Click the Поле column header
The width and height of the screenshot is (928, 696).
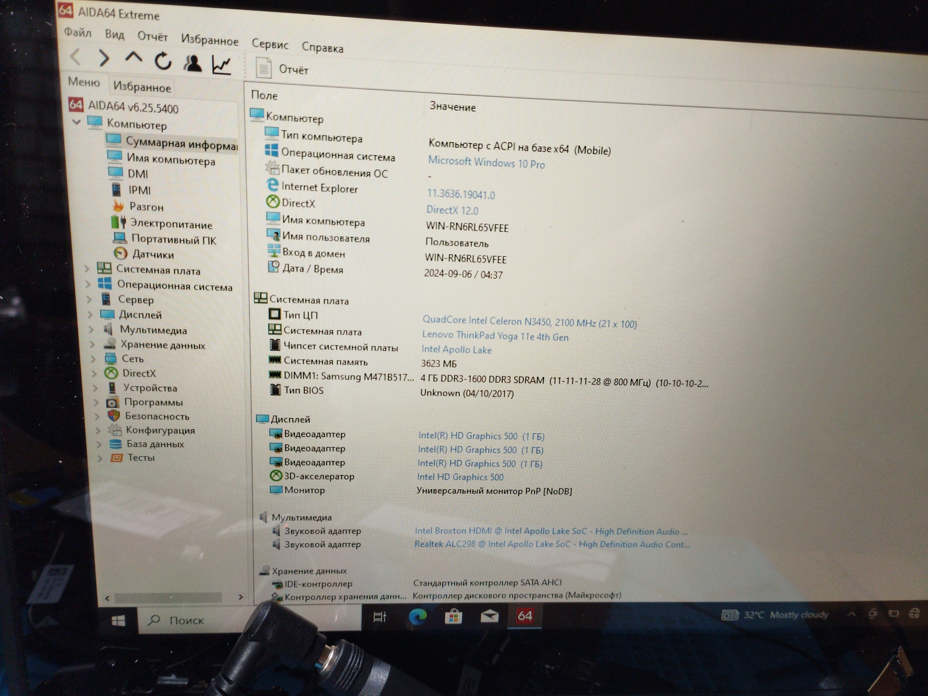(x=264, y=96)
